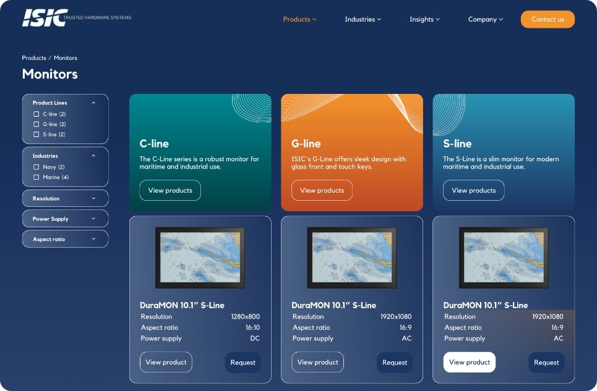597x391 pixels.
Task: Click the Monitors breadcrumb item
Action: click(x=66, y=58)
